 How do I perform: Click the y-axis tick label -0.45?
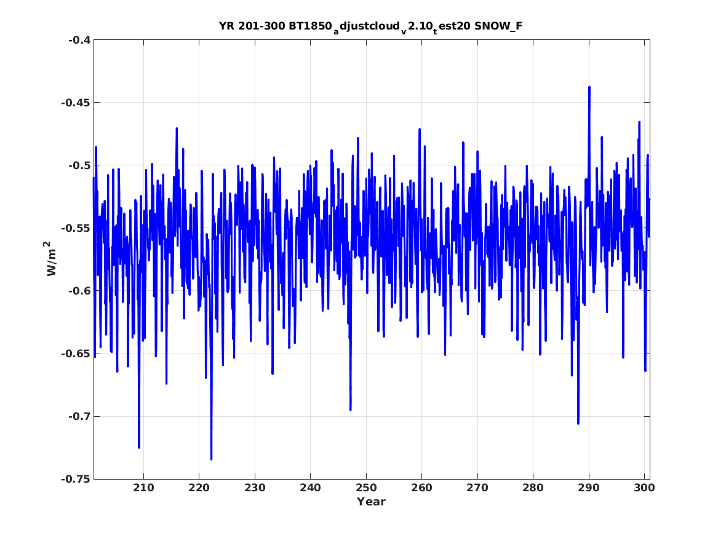coord(76,103)
